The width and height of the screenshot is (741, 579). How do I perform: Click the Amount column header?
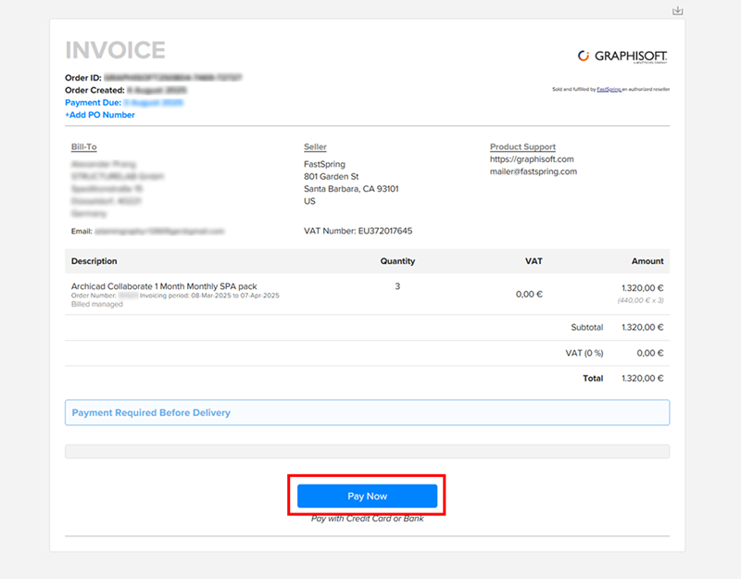coord(647,261)
